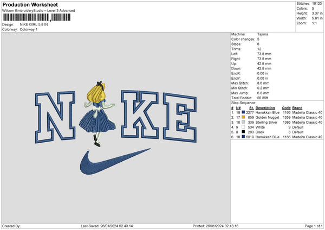Click the Max Jump value 6.8 mm

[263, 93]
